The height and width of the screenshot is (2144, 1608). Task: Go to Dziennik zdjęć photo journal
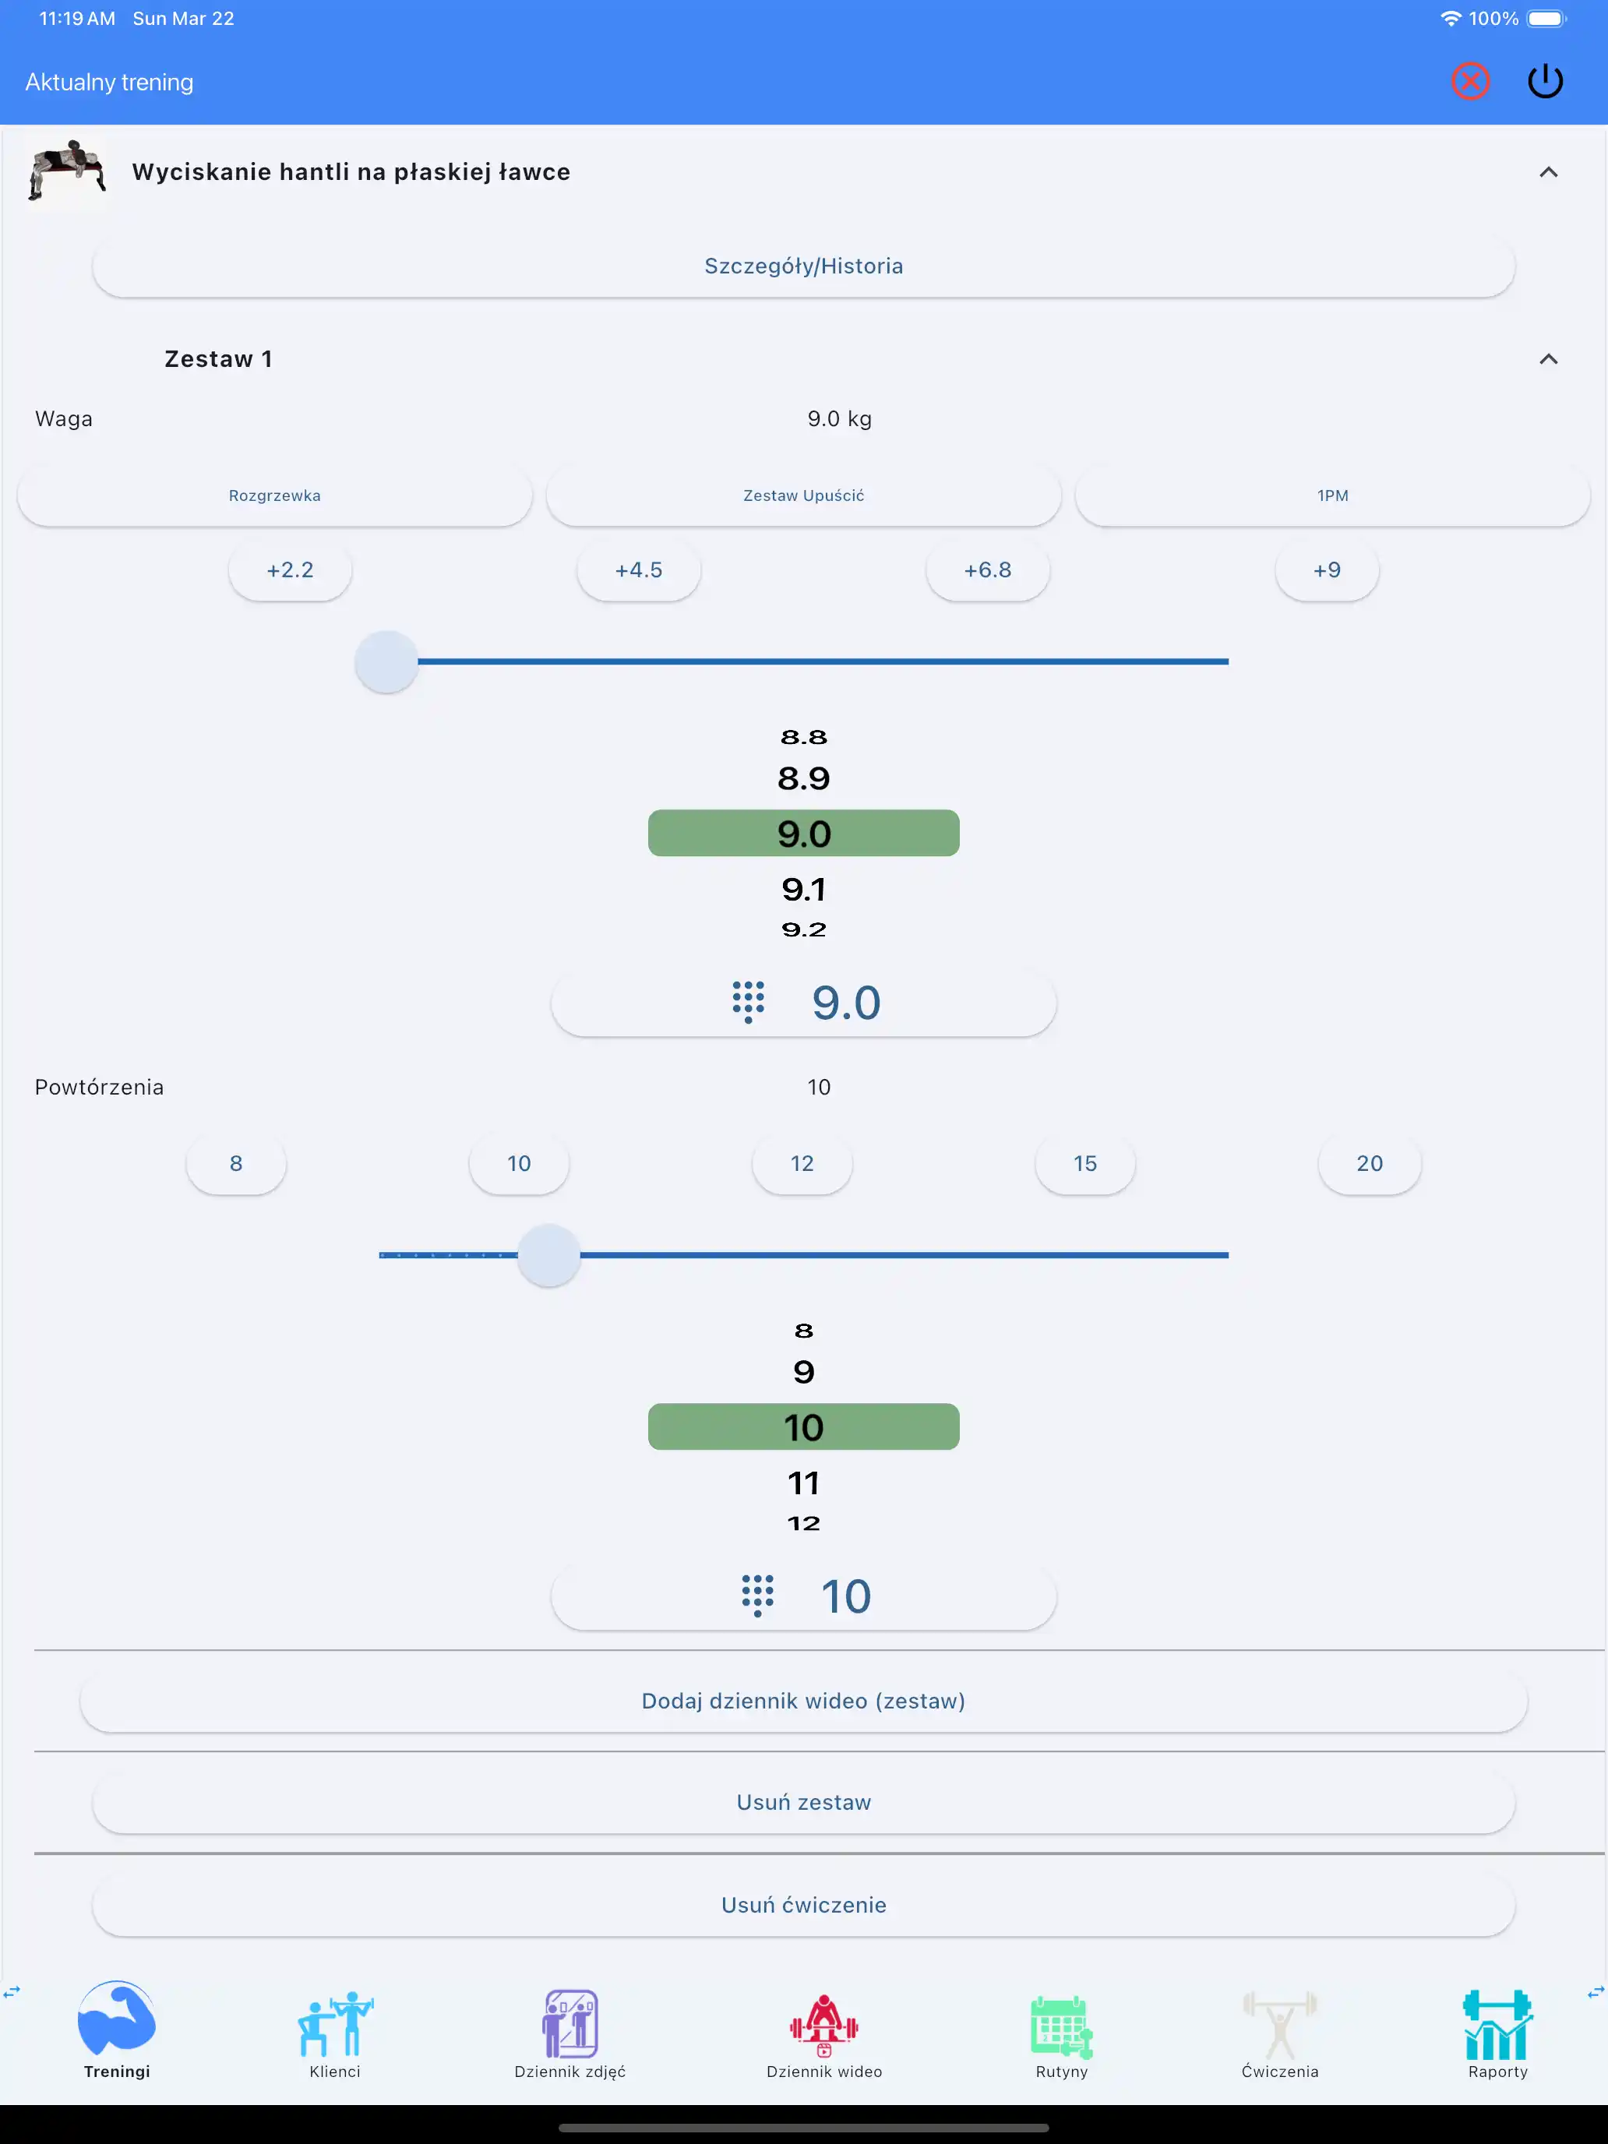[570, 2033]
